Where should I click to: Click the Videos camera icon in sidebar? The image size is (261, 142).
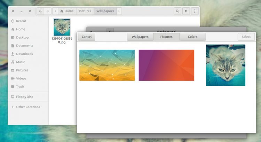(x=13, y=78)
